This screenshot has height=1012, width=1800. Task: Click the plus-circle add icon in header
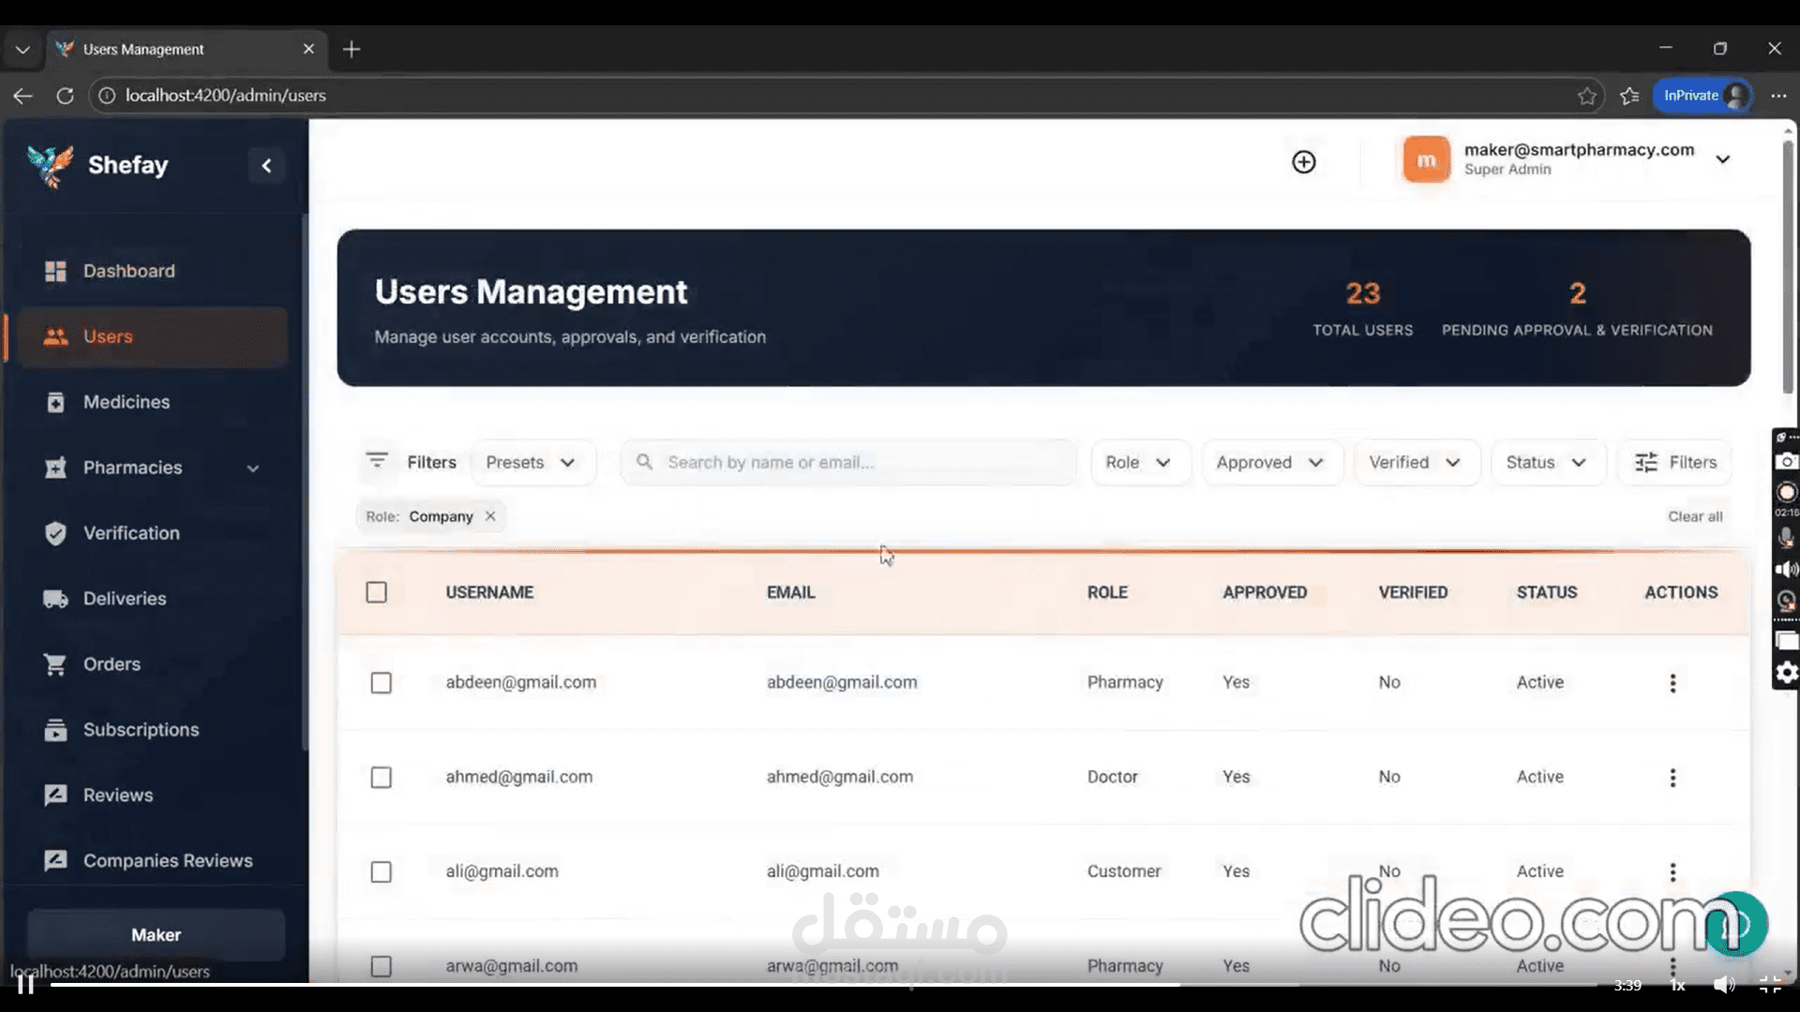click(x=1303, y=162)
